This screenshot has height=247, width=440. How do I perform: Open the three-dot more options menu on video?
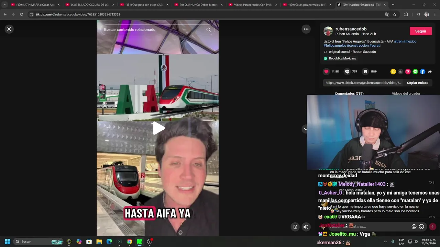pyautogui.click(x=306, y=29)
